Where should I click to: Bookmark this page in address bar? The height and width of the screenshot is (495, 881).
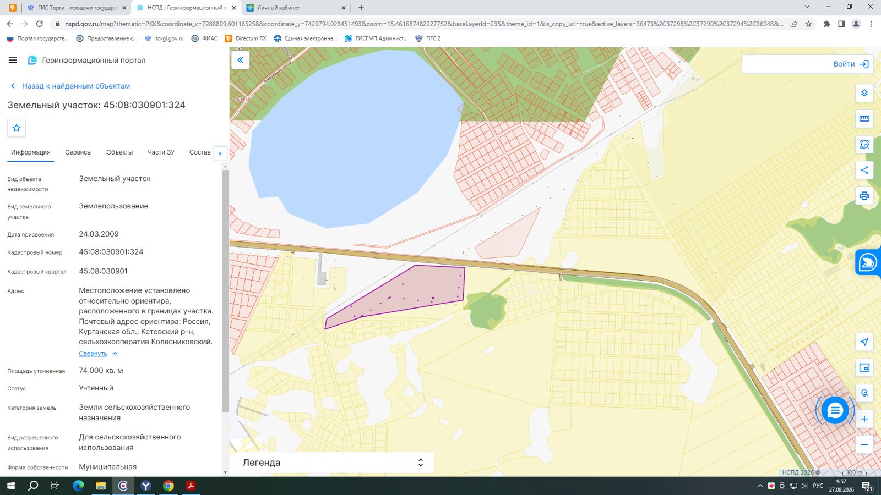[x=808, y=24]
